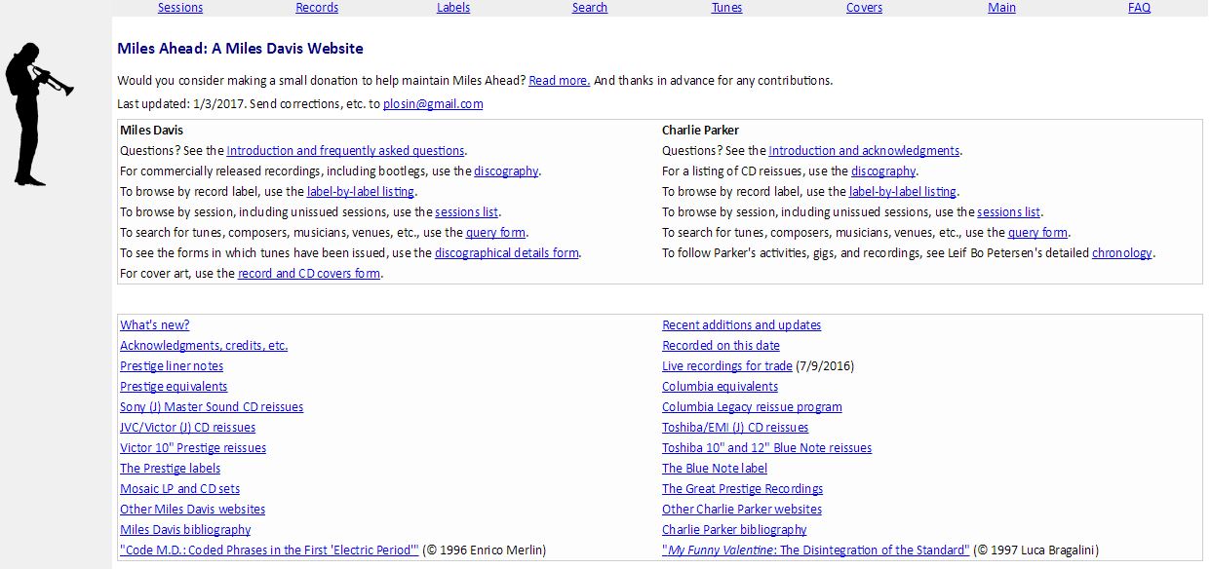Click the '(© 1996 Enrico Merlin)' credit text
Screen dimensions: 1211x569
click(485, 550)
